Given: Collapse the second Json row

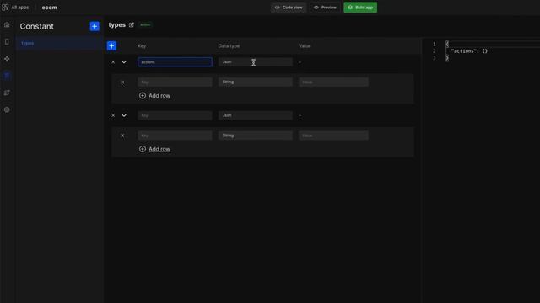Looking at the screenshot, I should [124, 115].
